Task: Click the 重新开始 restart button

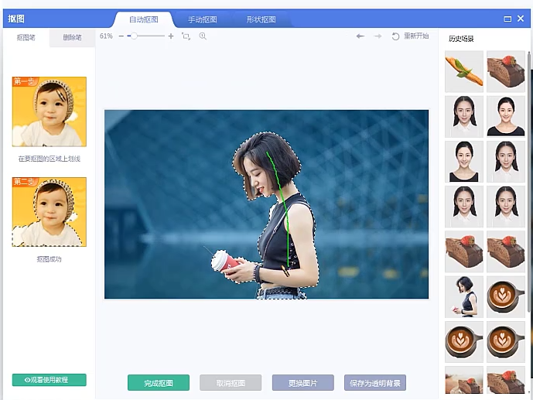Action: tap(410, 36)
